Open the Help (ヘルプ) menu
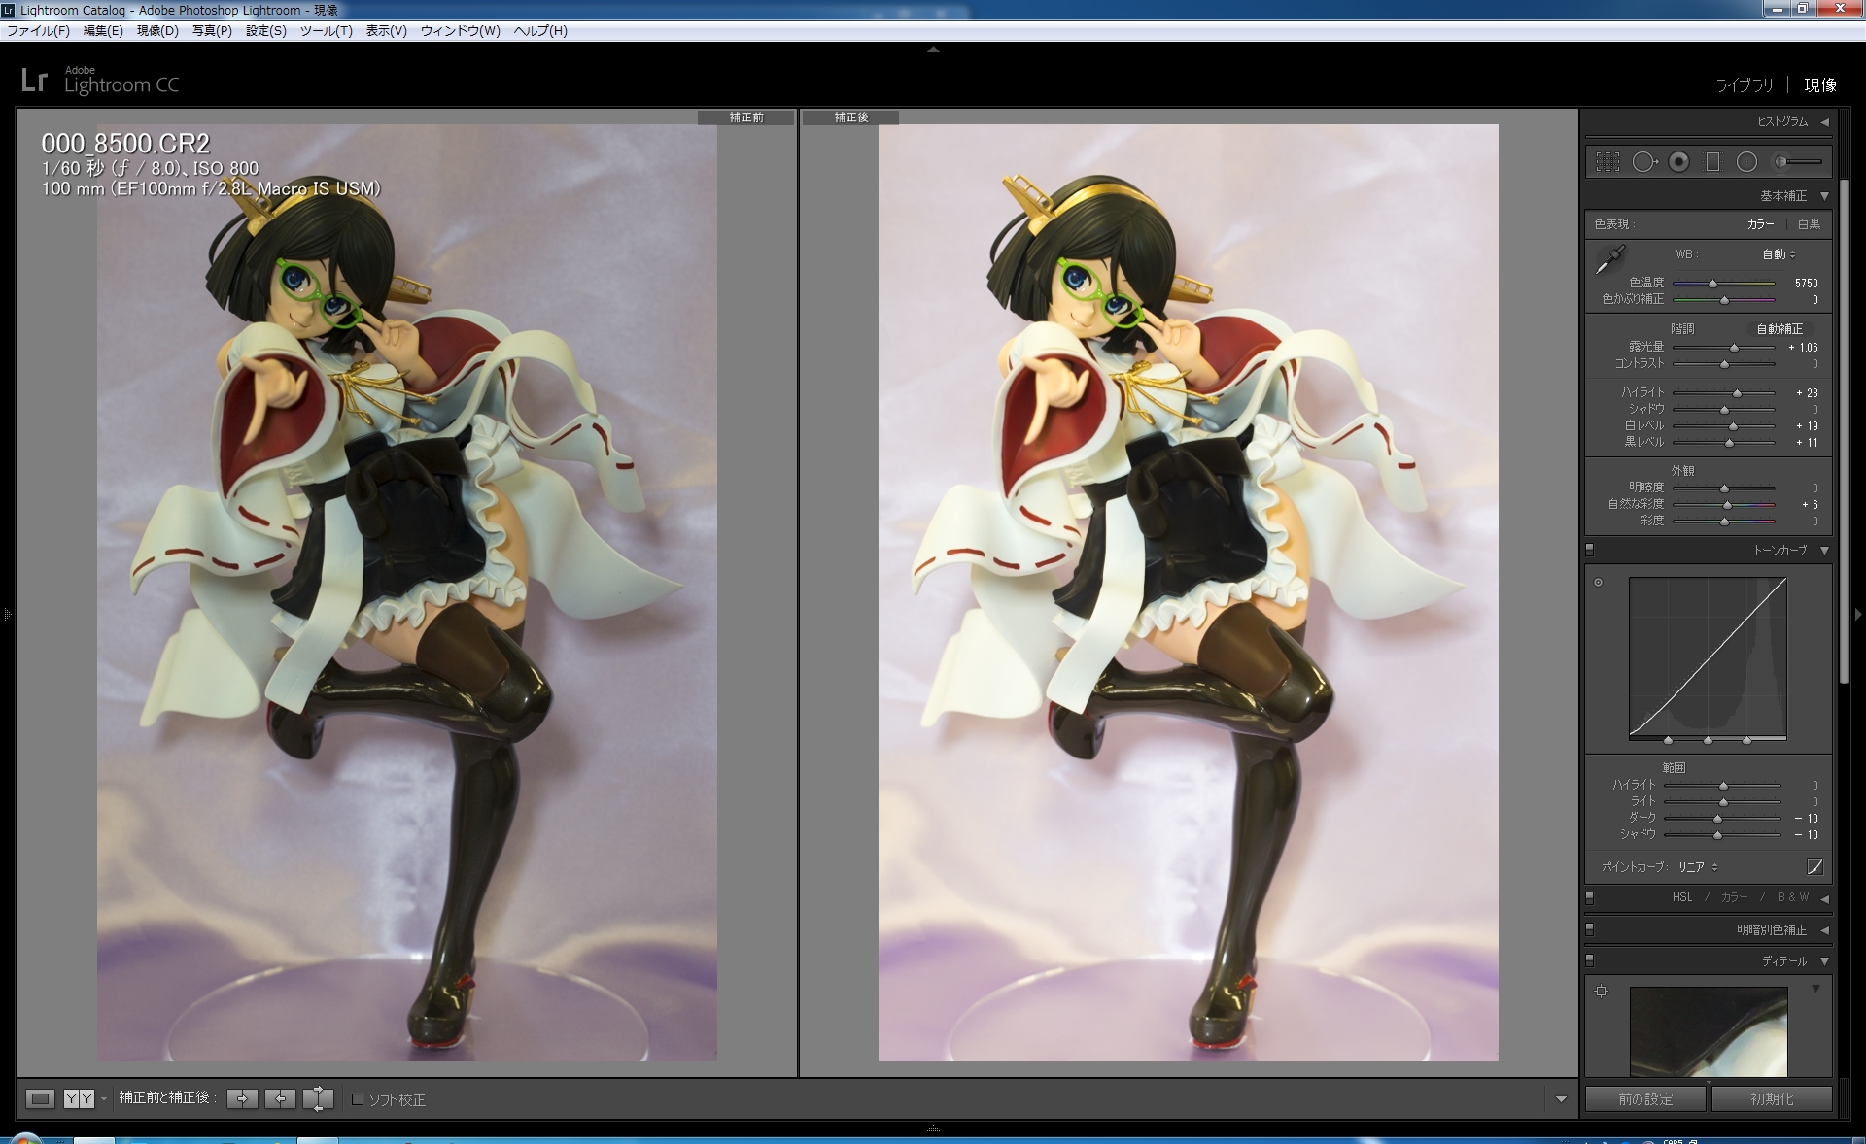The width and height of the screenshot is (1866, 1144). [x=540, y=31]
